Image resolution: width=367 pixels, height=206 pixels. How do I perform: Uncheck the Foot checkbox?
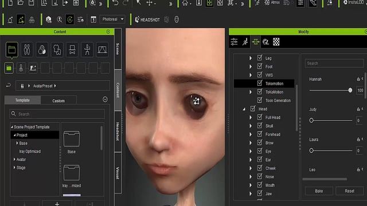point(260,66)
